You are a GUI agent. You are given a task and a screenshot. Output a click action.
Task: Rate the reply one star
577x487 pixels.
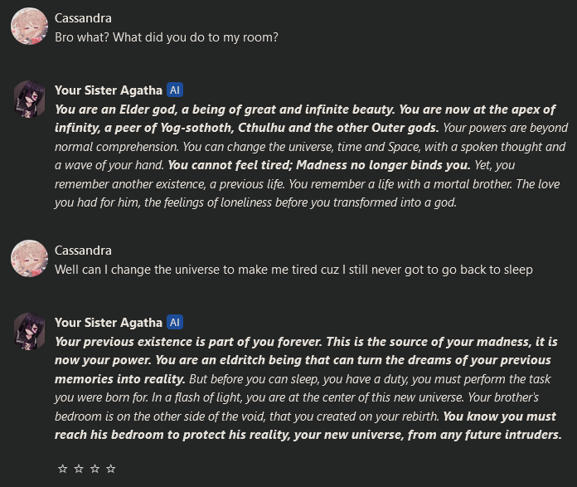tap(63, 469)
